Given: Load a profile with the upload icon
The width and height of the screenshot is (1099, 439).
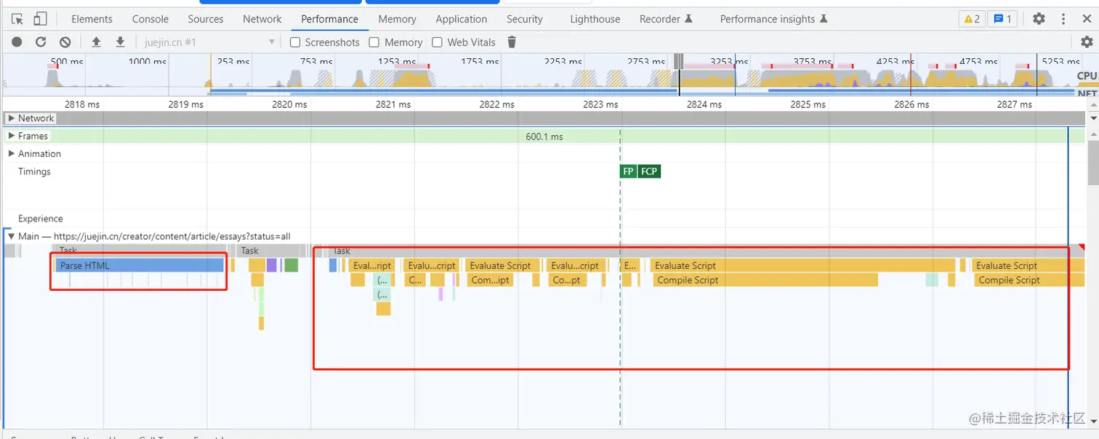Looking at the screenshot, I should tap(96, 42).
